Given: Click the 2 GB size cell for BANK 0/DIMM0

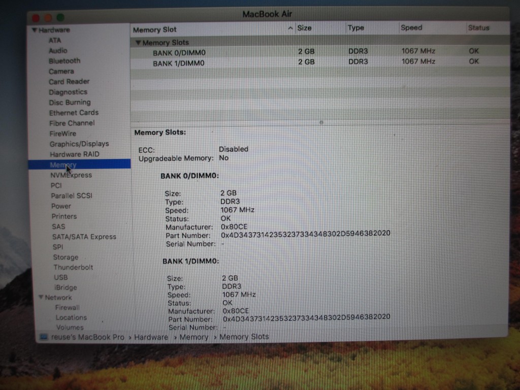Looking at the screenshot, I should coord(306,51).
